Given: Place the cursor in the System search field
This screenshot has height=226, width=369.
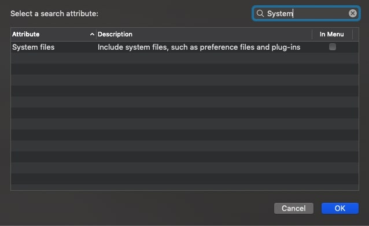Looking at the screenshot, I should (306, 13).
